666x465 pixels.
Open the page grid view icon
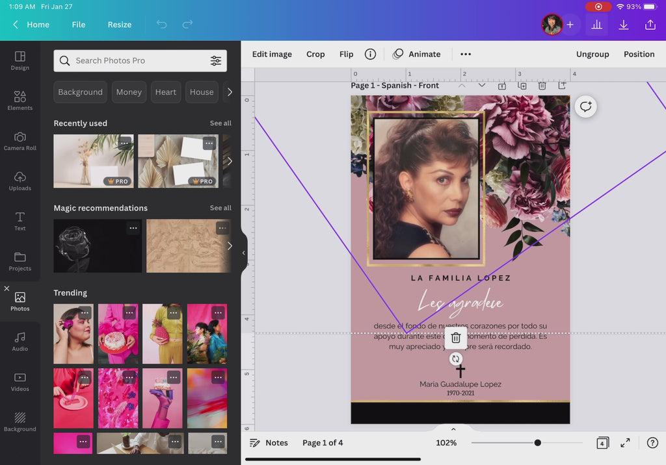click(x=602, y=443)
